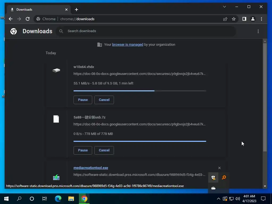Go back using the browser back arrow
Screen dimensions: 272x204
[x=11, y=19]
